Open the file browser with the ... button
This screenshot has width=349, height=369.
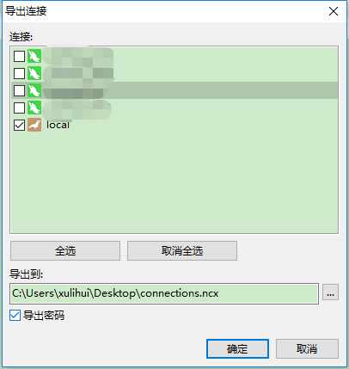(330, 292)
